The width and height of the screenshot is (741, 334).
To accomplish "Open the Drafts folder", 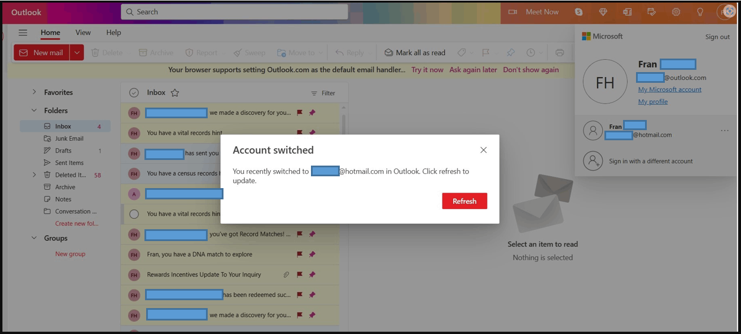I will 65,150.
